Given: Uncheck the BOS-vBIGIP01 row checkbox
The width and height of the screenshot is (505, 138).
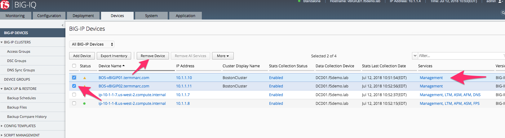Looking at the screenshot, I should click(74, 78).
